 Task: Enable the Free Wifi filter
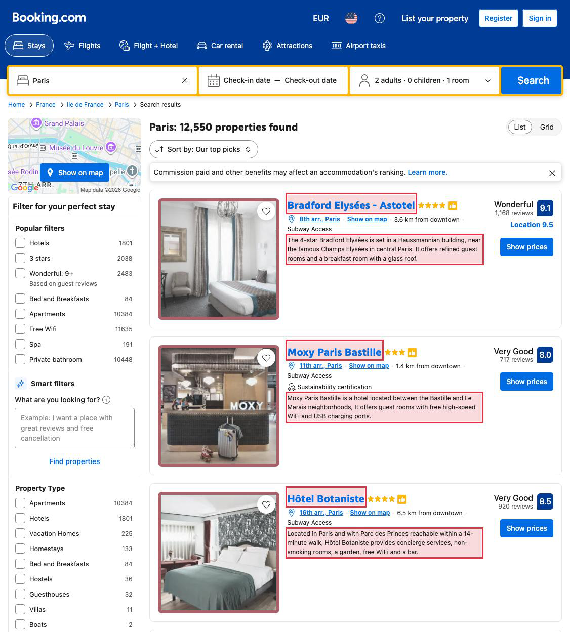click(20, 329)
